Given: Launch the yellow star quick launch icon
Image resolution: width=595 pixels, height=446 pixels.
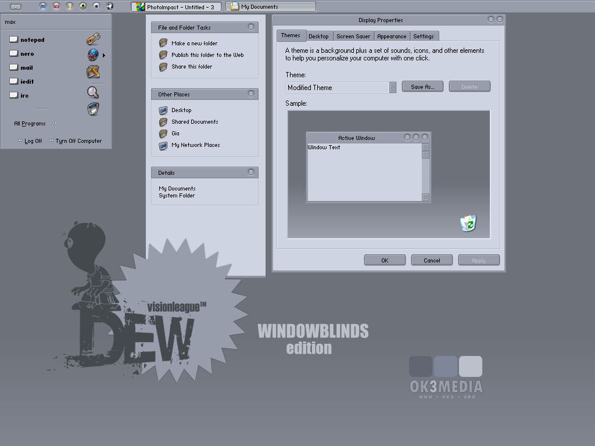Looking at the screenshot, I should tap(70, 6).
